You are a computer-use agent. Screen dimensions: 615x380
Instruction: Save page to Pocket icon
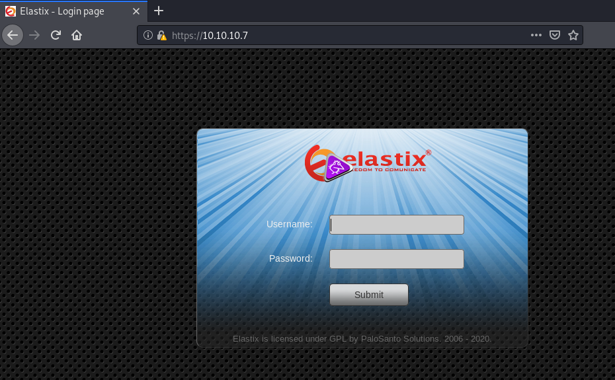pyautogui.click(x=555, y=35)
